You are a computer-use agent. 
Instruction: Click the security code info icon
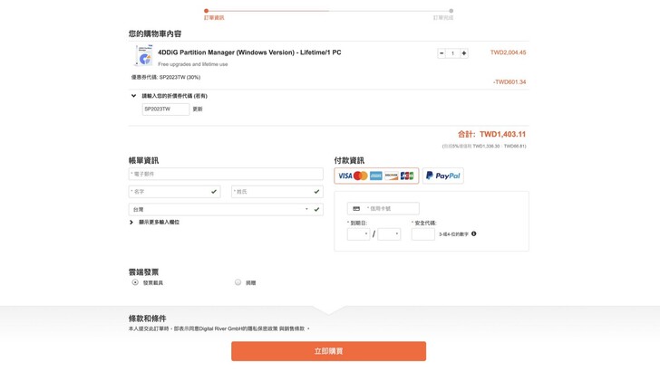pyautogui.click(x=474, y=233)
